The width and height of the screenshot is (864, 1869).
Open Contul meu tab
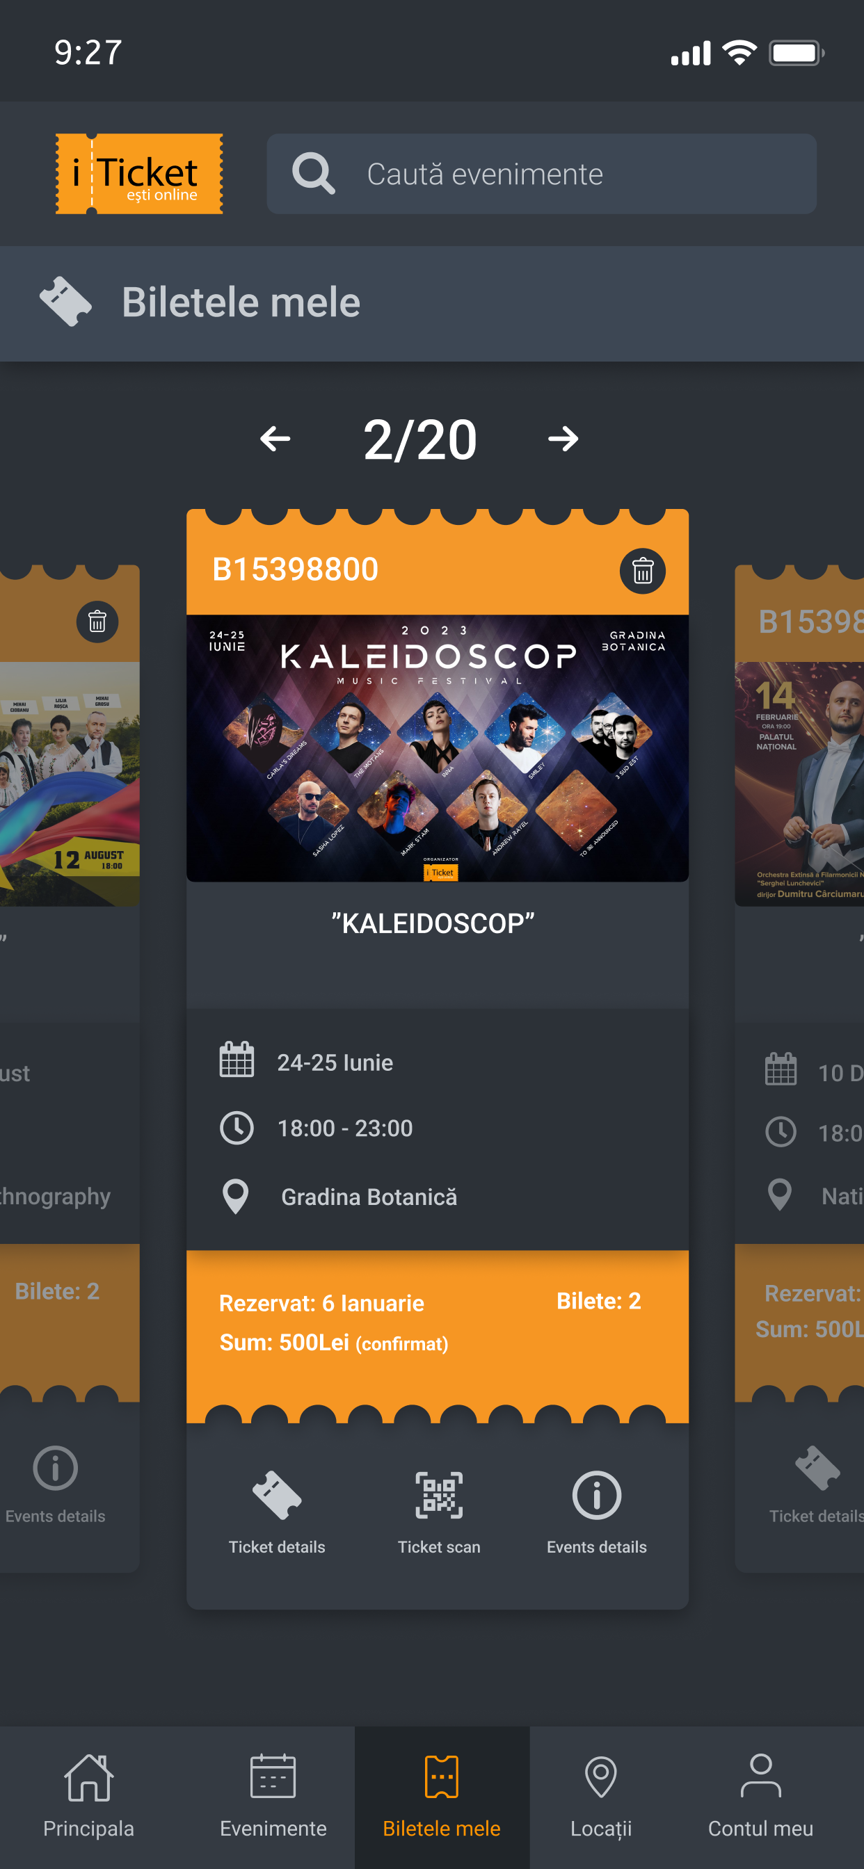(x=760, y=1797)
